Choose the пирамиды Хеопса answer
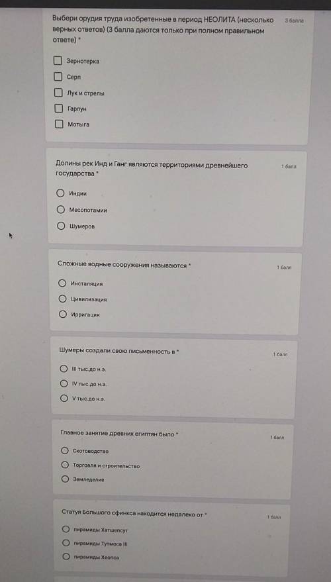331x582 pixels. [x=66, y=557]
